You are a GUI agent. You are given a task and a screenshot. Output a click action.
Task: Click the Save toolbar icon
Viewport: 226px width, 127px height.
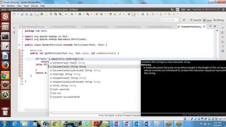[22, 14]
